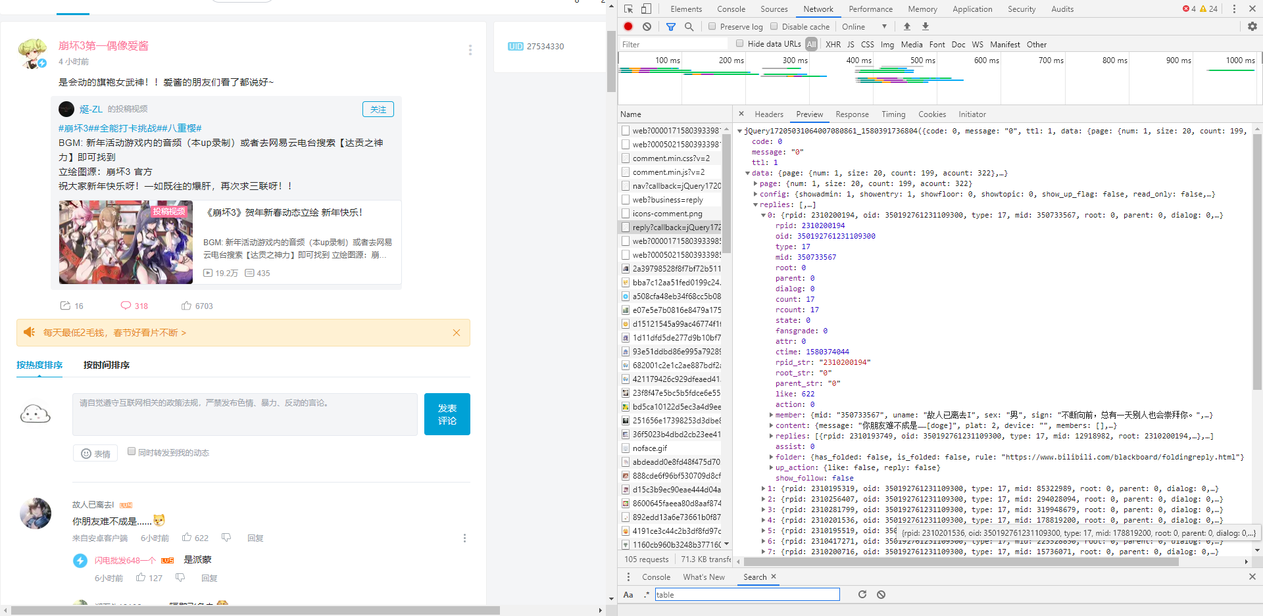Expand the page object node
1263x616 pixels.
point(755,183)
